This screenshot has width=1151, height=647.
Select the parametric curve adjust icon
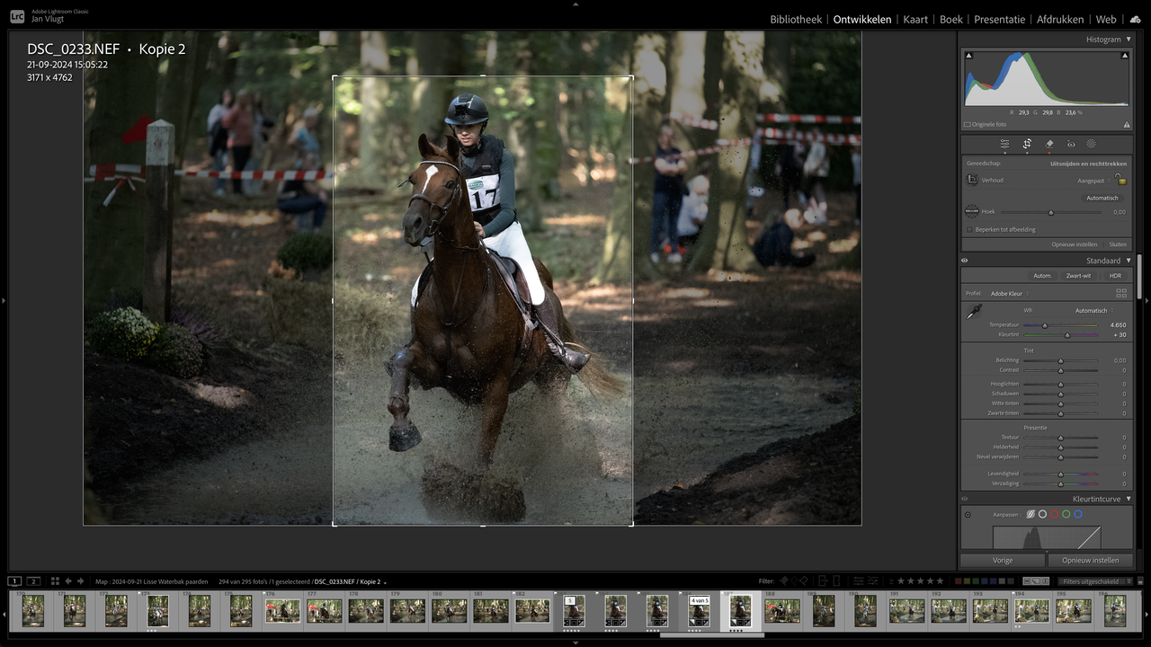click(1031, 514)
